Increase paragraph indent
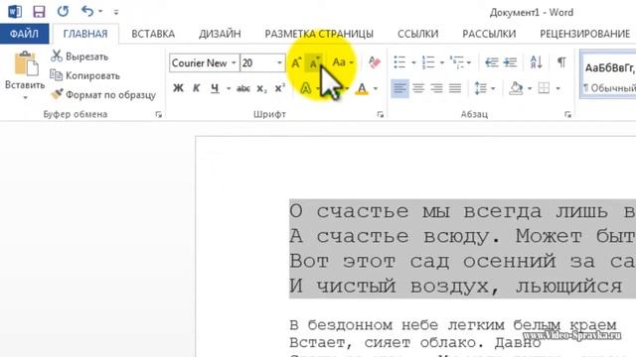 click(510, 62)
